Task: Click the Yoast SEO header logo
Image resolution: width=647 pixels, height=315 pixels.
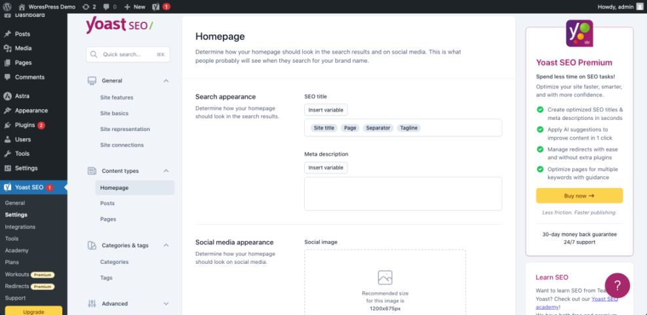Action: (x=119, y=25)
